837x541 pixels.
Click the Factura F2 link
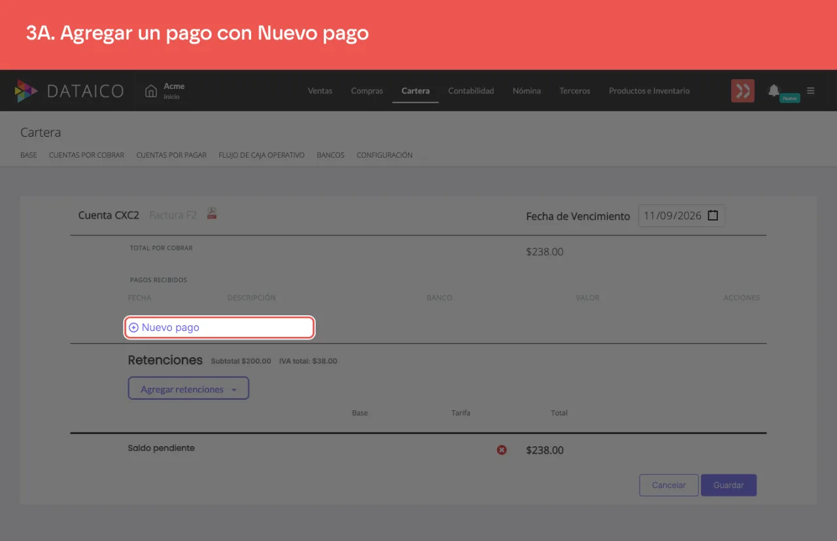tap(173, 215)
